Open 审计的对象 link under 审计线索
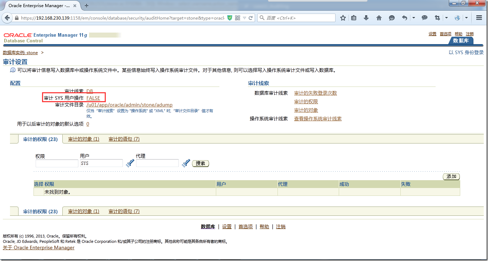 (x=306, y=110)
